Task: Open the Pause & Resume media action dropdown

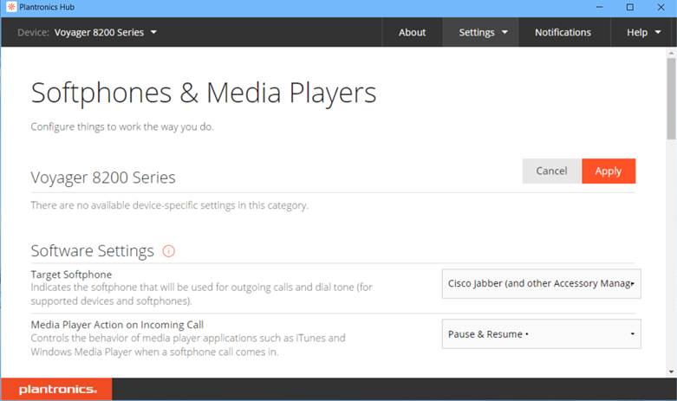Action: click(x=542, y=334)
